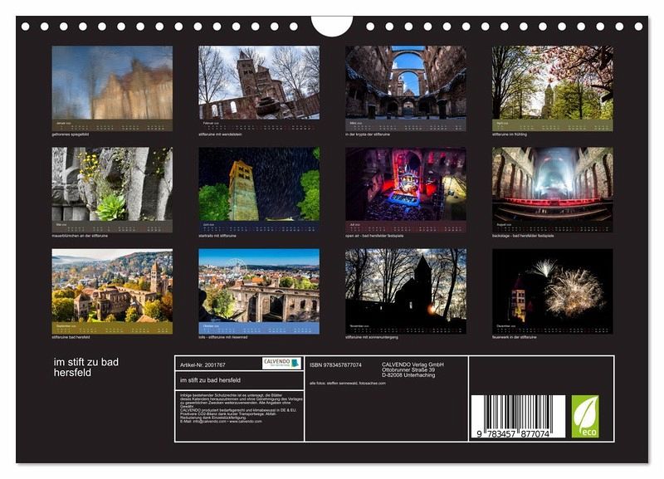Open the May wall flowers photo
The height and width of the screenshot is (479, 664).
(112, 183)
